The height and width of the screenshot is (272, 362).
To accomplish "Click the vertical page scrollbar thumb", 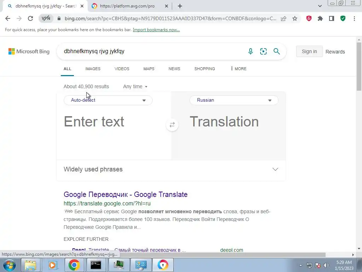I will click(x=359, y=67).
